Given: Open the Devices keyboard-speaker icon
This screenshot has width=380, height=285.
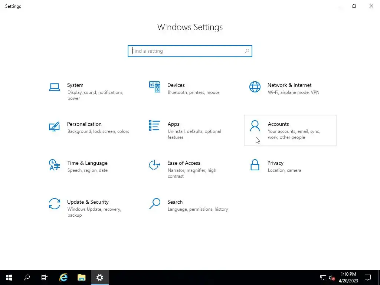Looking at the screenshot, I should pyautogui.click(x=155, y=87).
